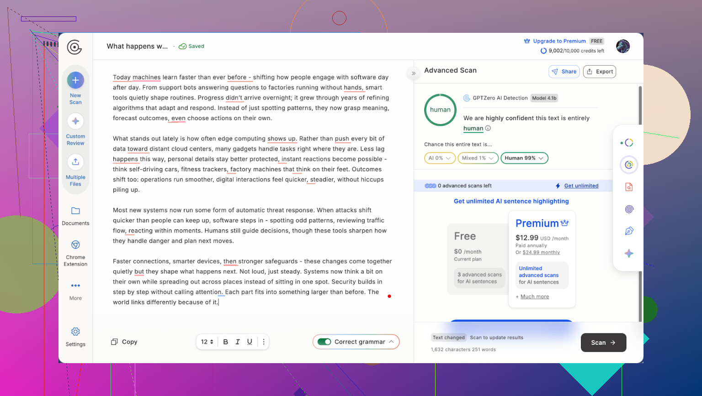This screenshot has width=702, height=396.
Task: Expand the Mixed 1% dropdown
Action: click(x=478, y=158)
